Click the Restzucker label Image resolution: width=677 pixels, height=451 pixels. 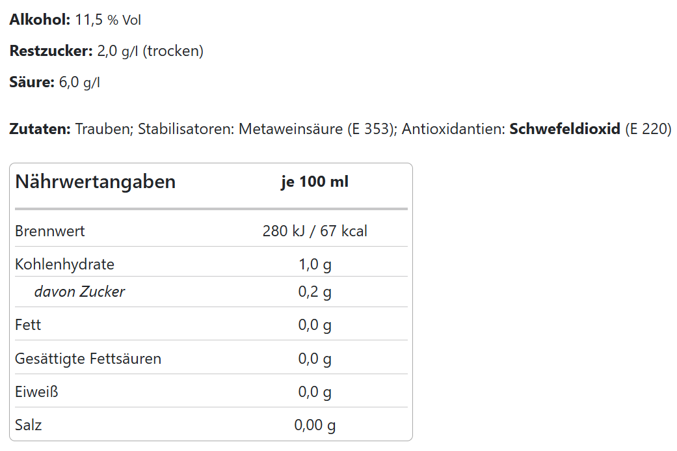[x=51, y=51]
